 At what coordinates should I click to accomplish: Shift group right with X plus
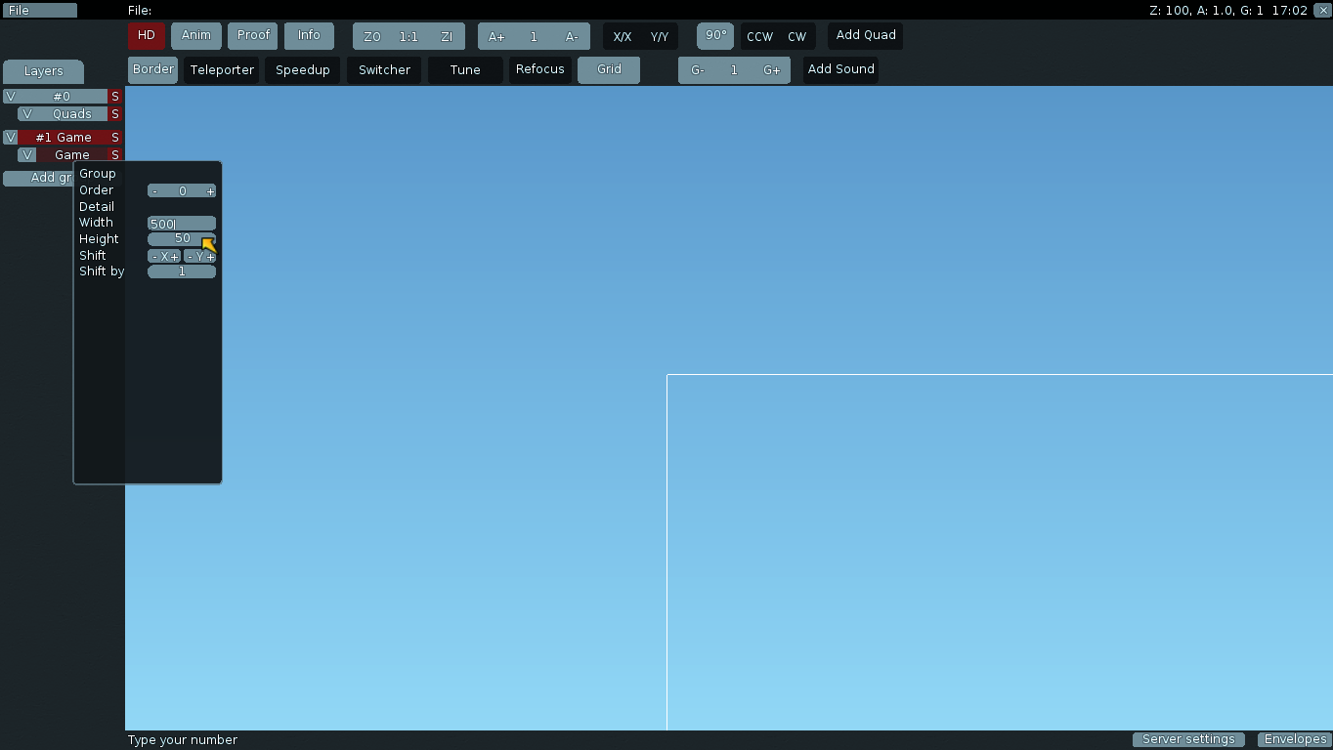[174, 257]
